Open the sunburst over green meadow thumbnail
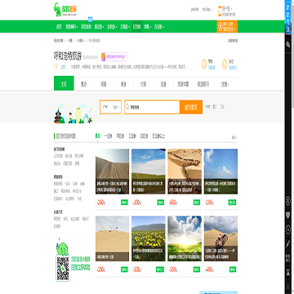This screenshot has width=294, height=294. coord(185,238)
